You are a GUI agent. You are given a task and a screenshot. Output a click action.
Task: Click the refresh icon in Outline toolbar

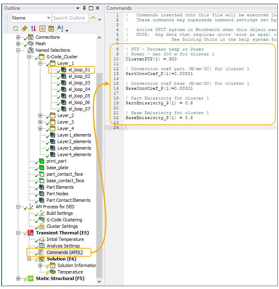coord(15,29)
